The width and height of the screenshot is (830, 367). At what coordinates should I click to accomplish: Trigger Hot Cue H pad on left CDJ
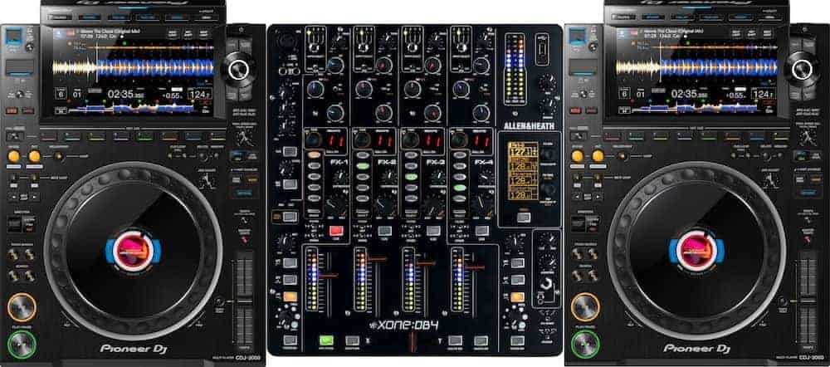coord(217,136)
